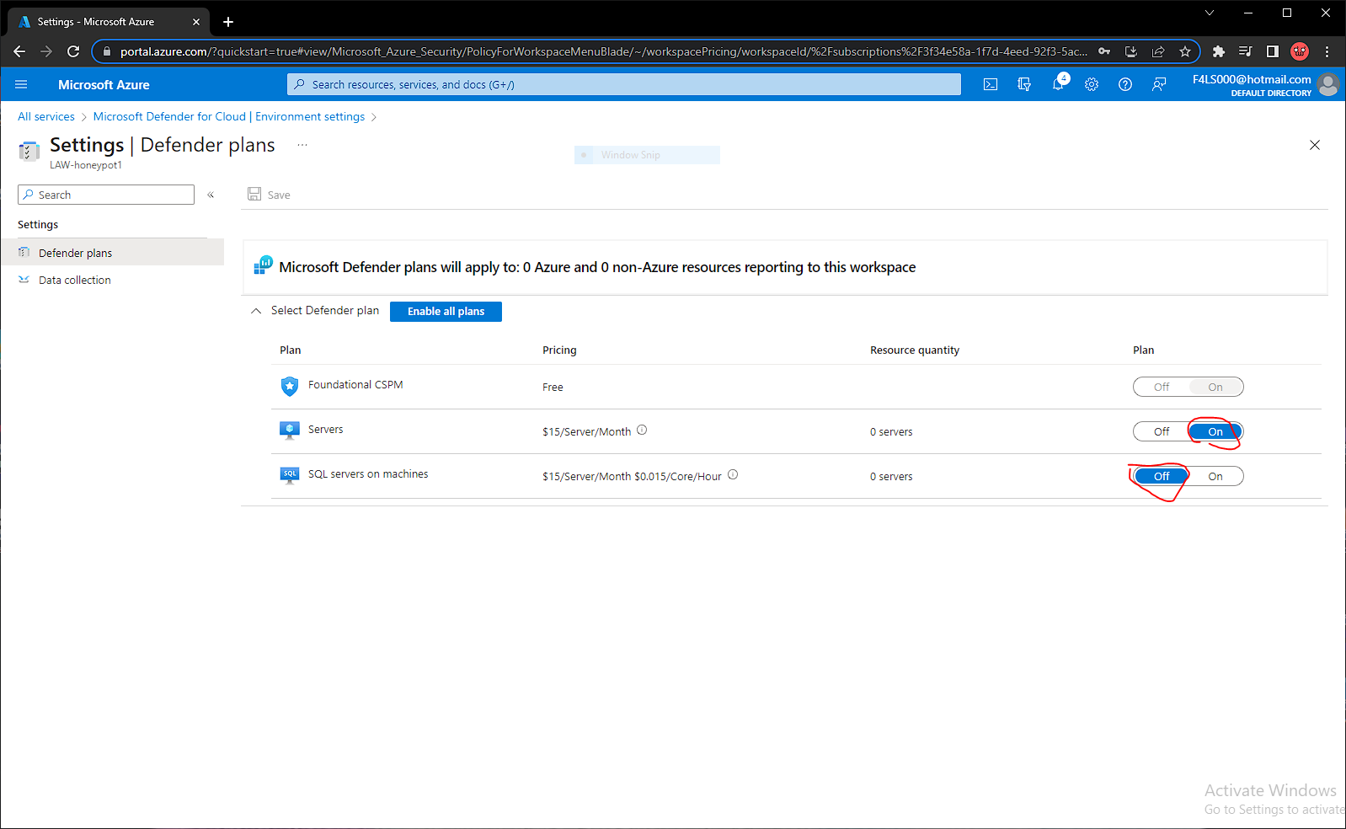
Task: Open the portal settings gear
Action: [x=1092, y=84]
